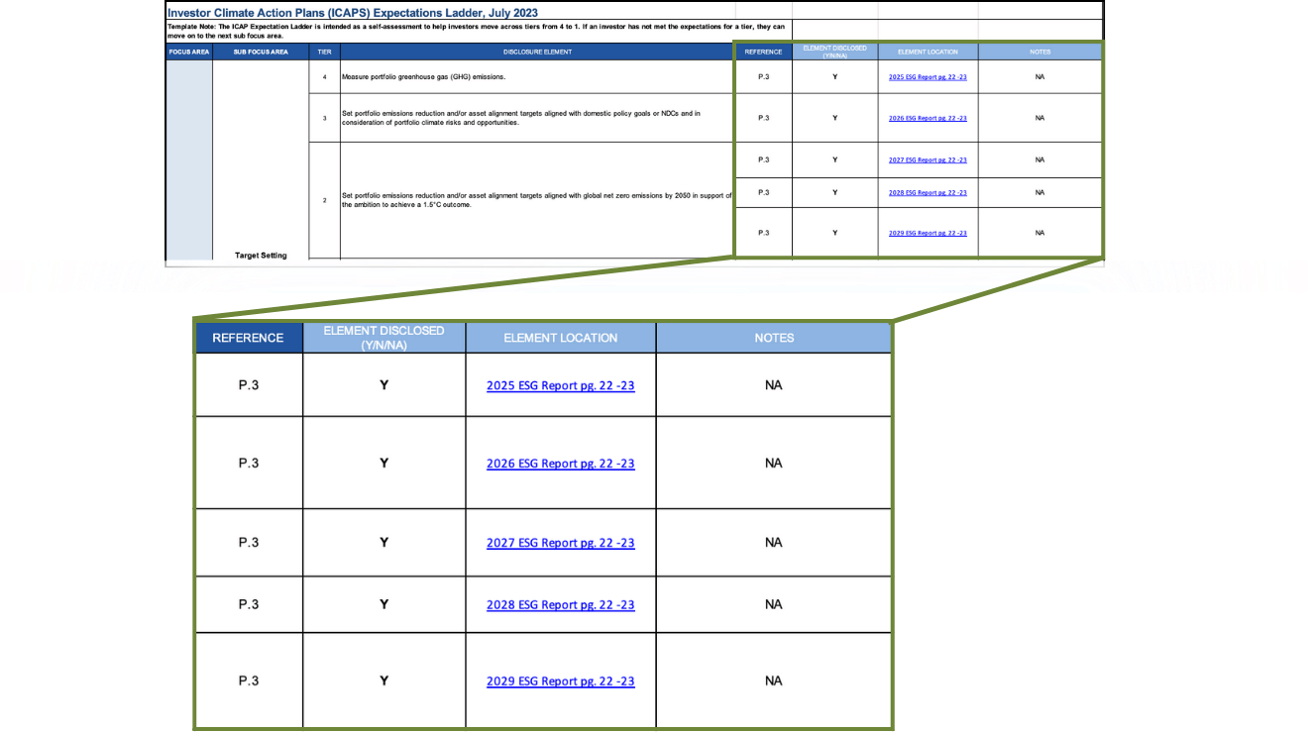Select the Target Setting sub focus area cell
Image resolution: width=1316 pixels, height=733 pixels.
coord(261,255)
